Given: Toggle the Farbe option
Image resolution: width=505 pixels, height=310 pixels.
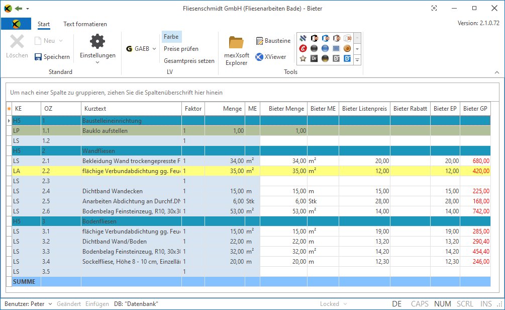Looking at the screenshot, I should click(171, 37).
